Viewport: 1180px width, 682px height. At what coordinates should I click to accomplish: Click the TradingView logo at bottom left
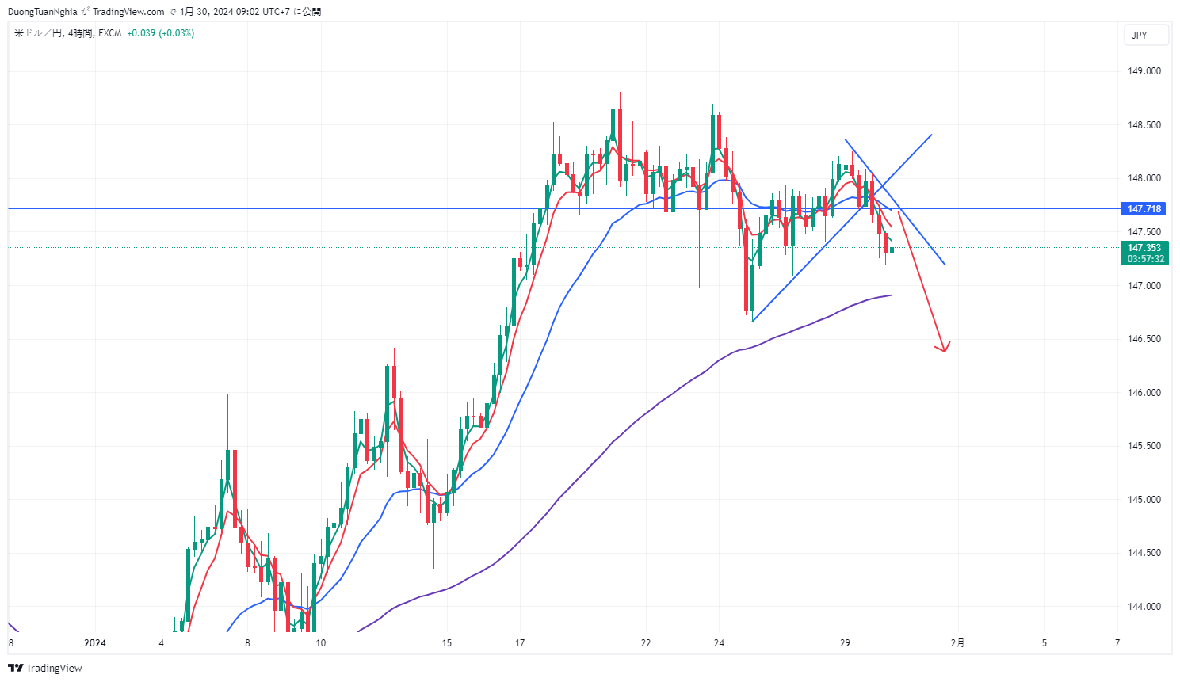[45, 668]
